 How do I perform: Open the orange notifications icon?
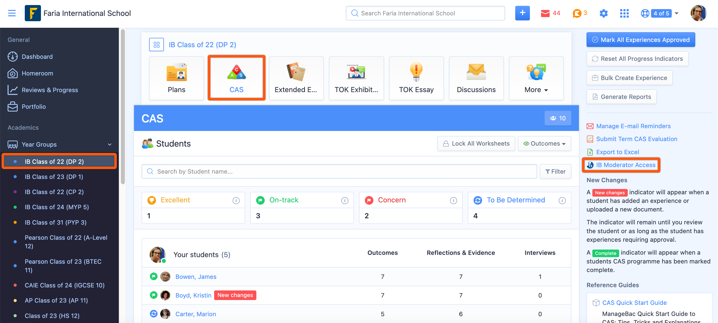pyautogui.click(x=576, y=13)
